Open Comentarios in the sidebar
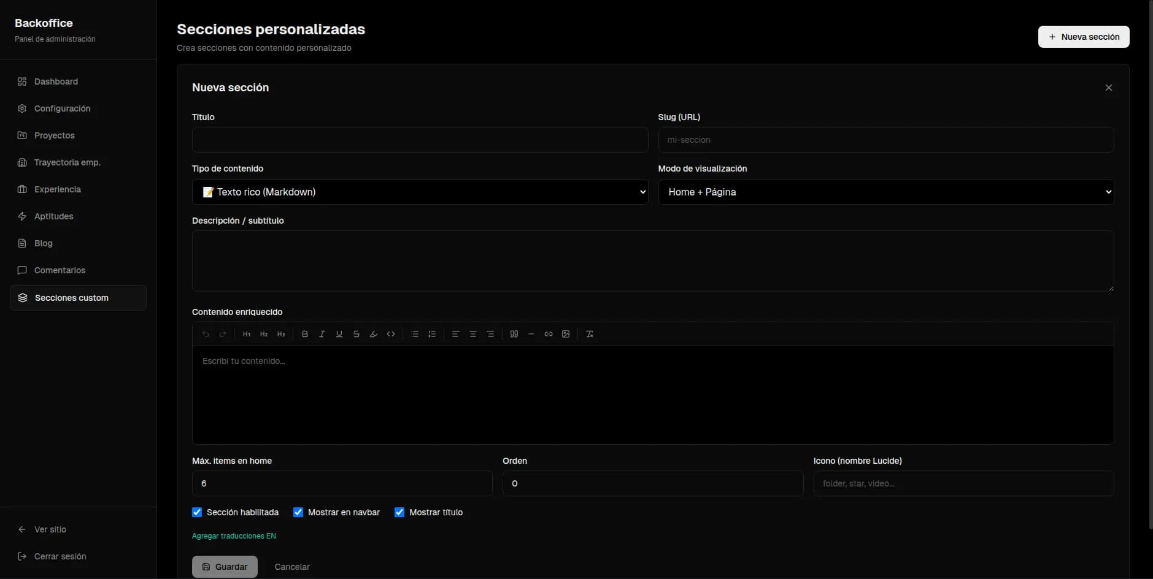Image resolution: width=1153 pixels, height=579 pixels. 59,270
